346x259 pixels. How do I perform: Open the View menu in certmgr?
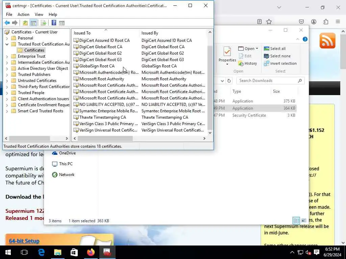[39, 14]
